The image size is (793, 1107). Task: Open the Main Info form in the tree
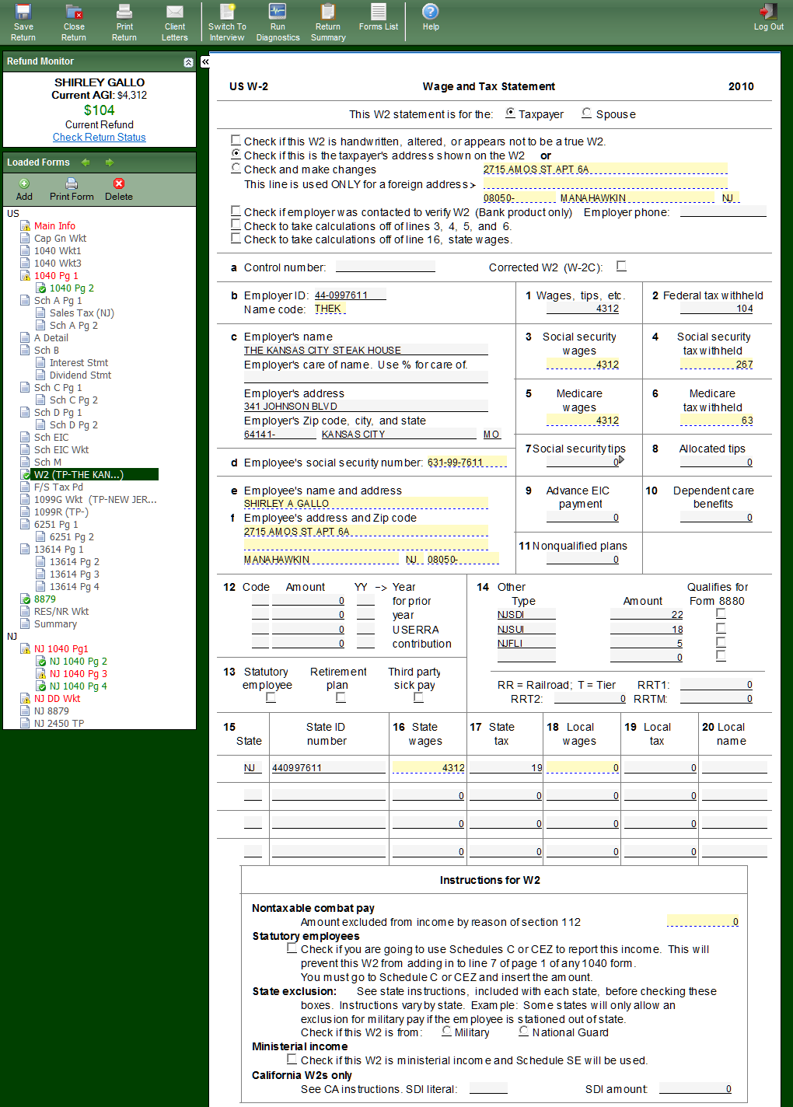pyautogui.click(x=54, y=226)
